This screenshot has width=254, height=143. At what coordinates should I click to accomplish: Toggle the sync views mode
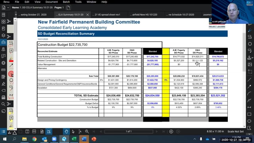pyautogui.click(x=49, y=131)
